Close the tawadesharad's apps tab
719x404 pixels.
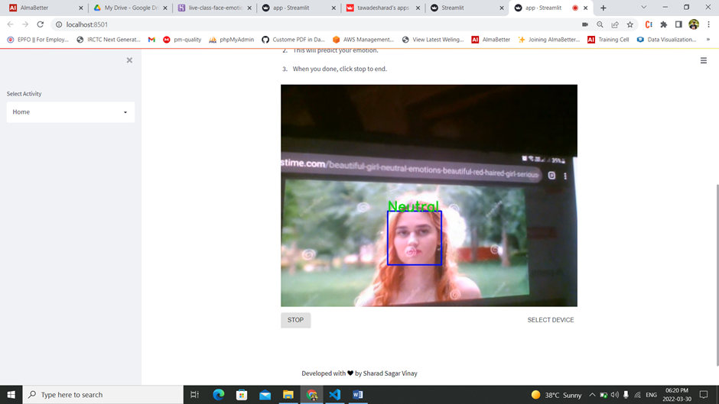click(x=418, y=8)
